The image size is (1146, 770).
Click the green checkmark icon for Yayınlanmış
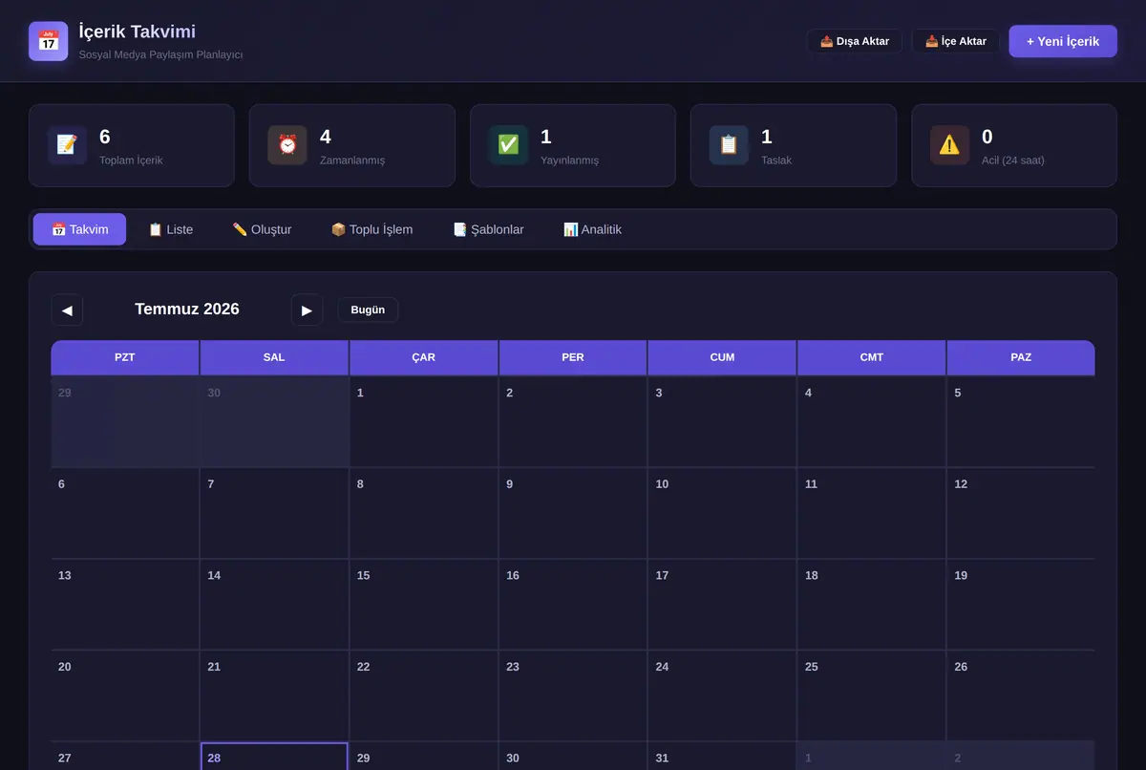508,145
